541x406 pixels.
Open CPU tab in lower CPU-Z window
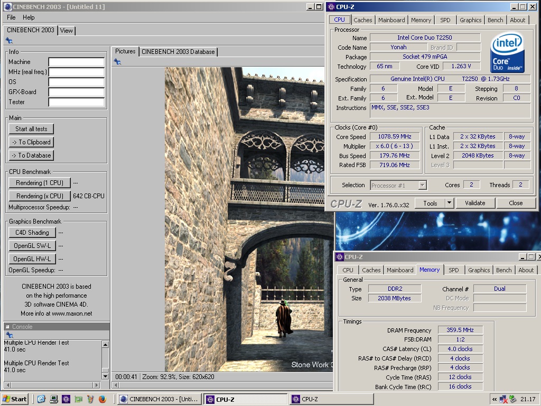[348, 270]
